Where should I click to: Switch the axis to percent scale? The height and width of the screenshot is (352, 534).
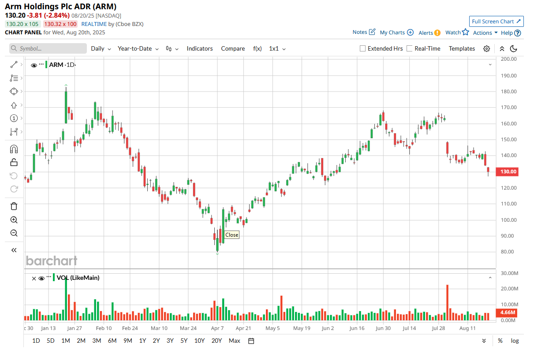[500, 341]
